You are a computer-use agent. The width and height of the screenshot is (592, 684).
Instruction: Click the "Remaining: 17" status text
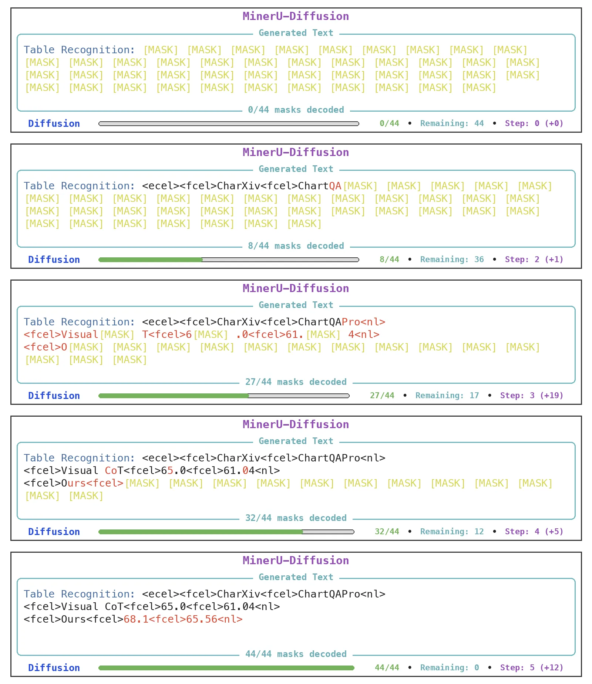pyautogui.click(x=447, y=396)
